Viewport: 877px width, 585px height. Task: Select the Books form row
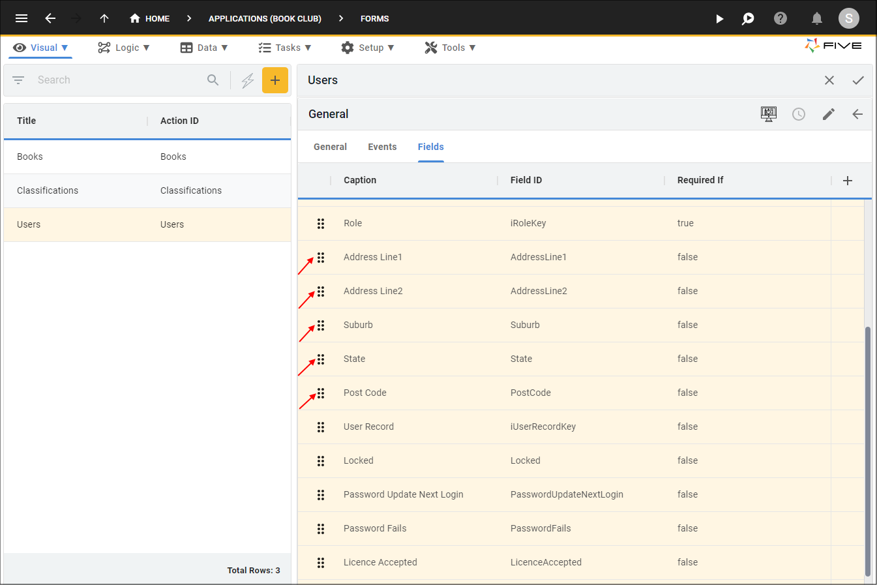pos(147,157)
